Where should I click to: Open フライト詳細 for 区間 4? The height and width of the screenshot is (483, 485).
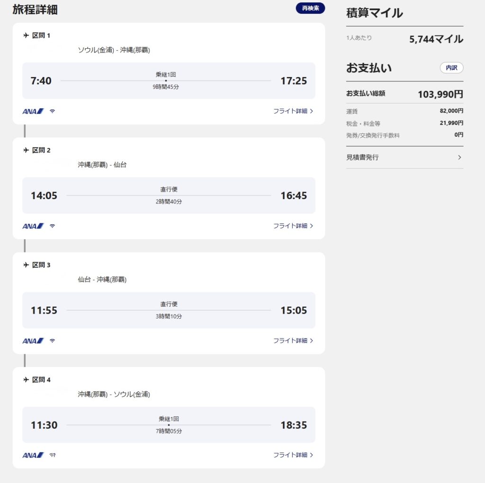[x=293, y=455]
